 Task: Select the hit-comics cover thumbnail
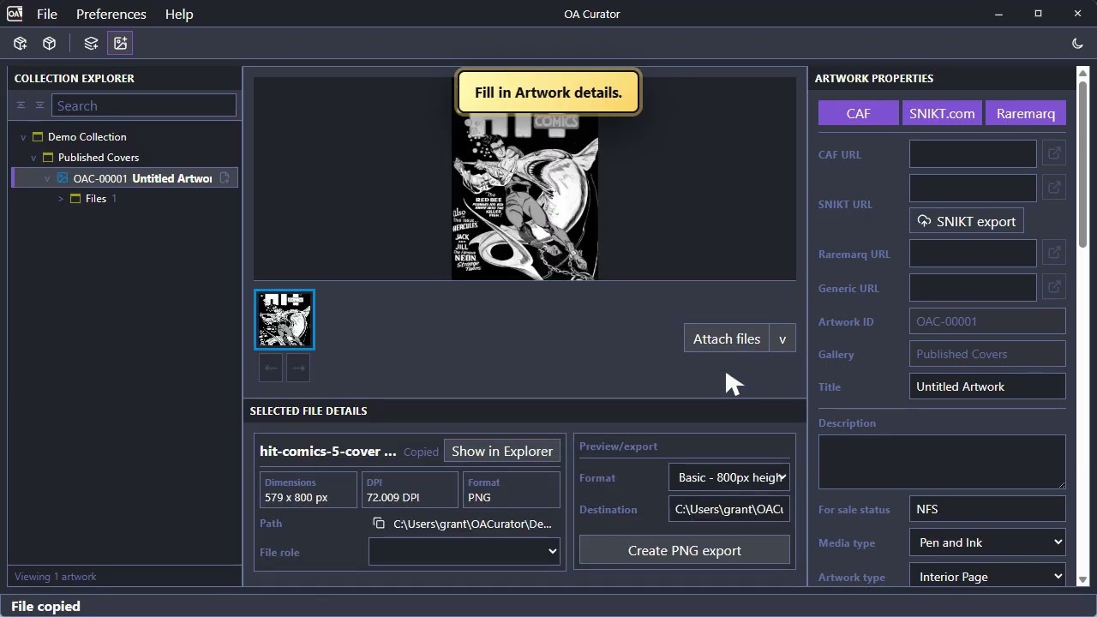tap(285, 320)
